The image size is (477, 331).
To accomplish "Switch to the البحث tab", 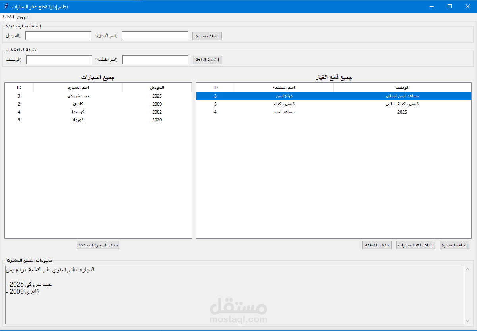I will pos(23,18).
